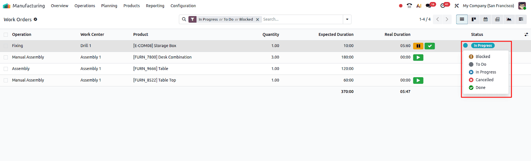Open the Pivot table view
Image resolution: width=531 pixels, height=161 pixels.
coord(497,19)
